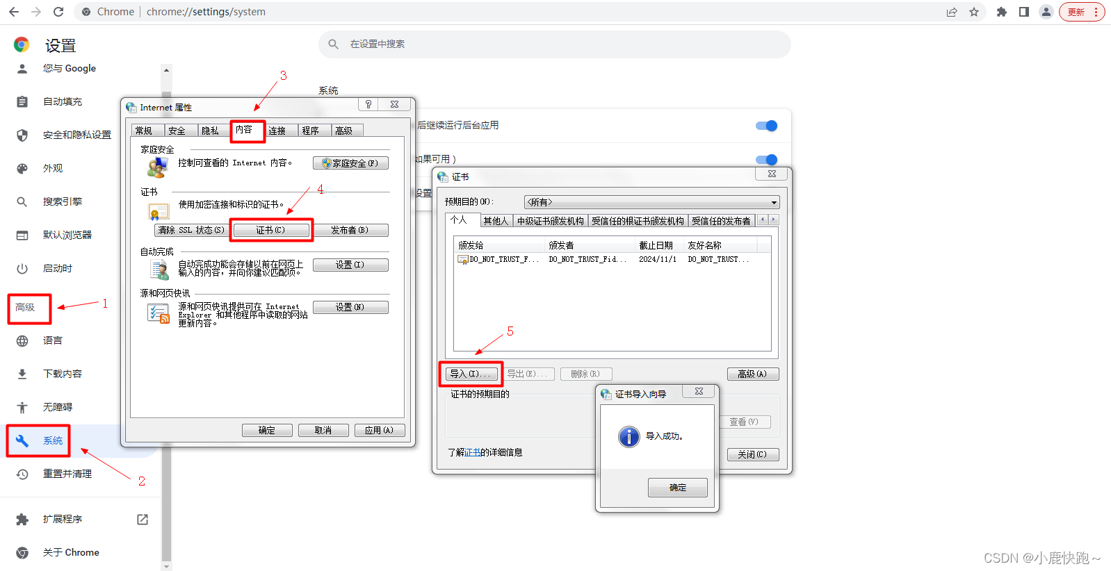This screenshot has height=571, width=1111.
Task: Switch to the 高级 tab in Internet 属性
Action: click(x=347, y=131)
